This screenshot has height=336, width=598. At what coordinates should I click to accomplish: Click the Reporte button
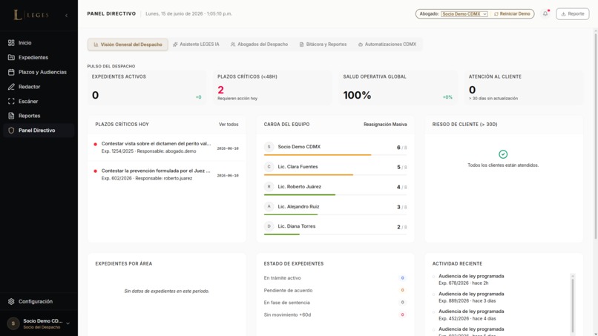pyautogui.click(x=573, y=14)
